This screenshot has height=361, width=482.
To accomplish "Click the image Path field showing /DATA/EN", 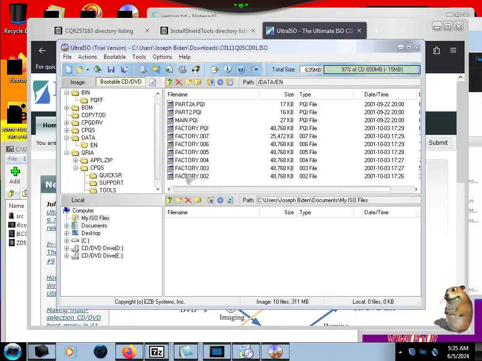I will click(338, 82).
